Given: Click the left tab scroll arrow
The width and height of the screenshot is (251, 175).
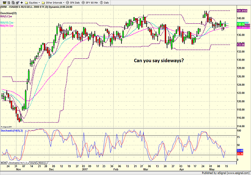Looking at the screenshot, I should 2,163.
